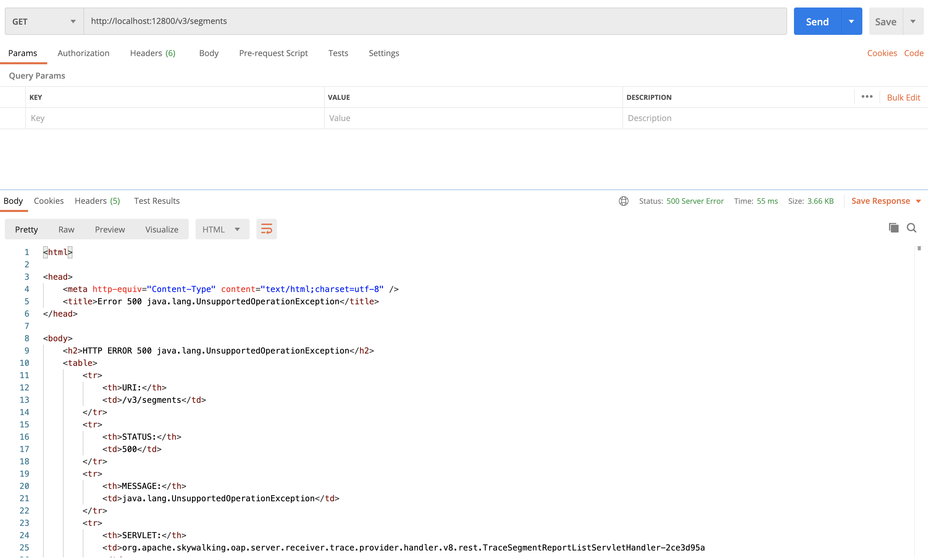
Task: Click the globe network information icon
Action: point(623,201)
